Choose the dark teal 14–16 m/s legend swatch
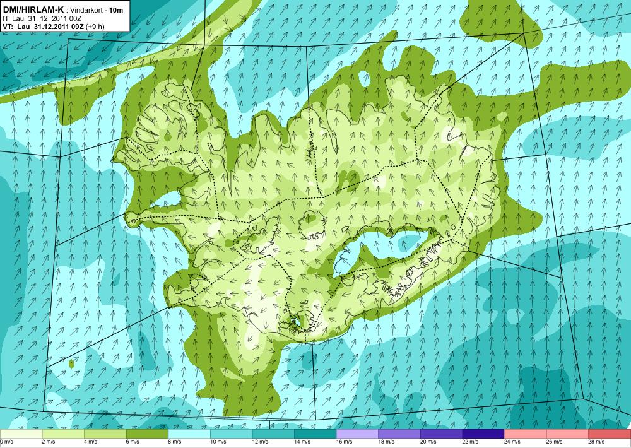The width and height of the screenshot is (631, 448). pos(315,433)
